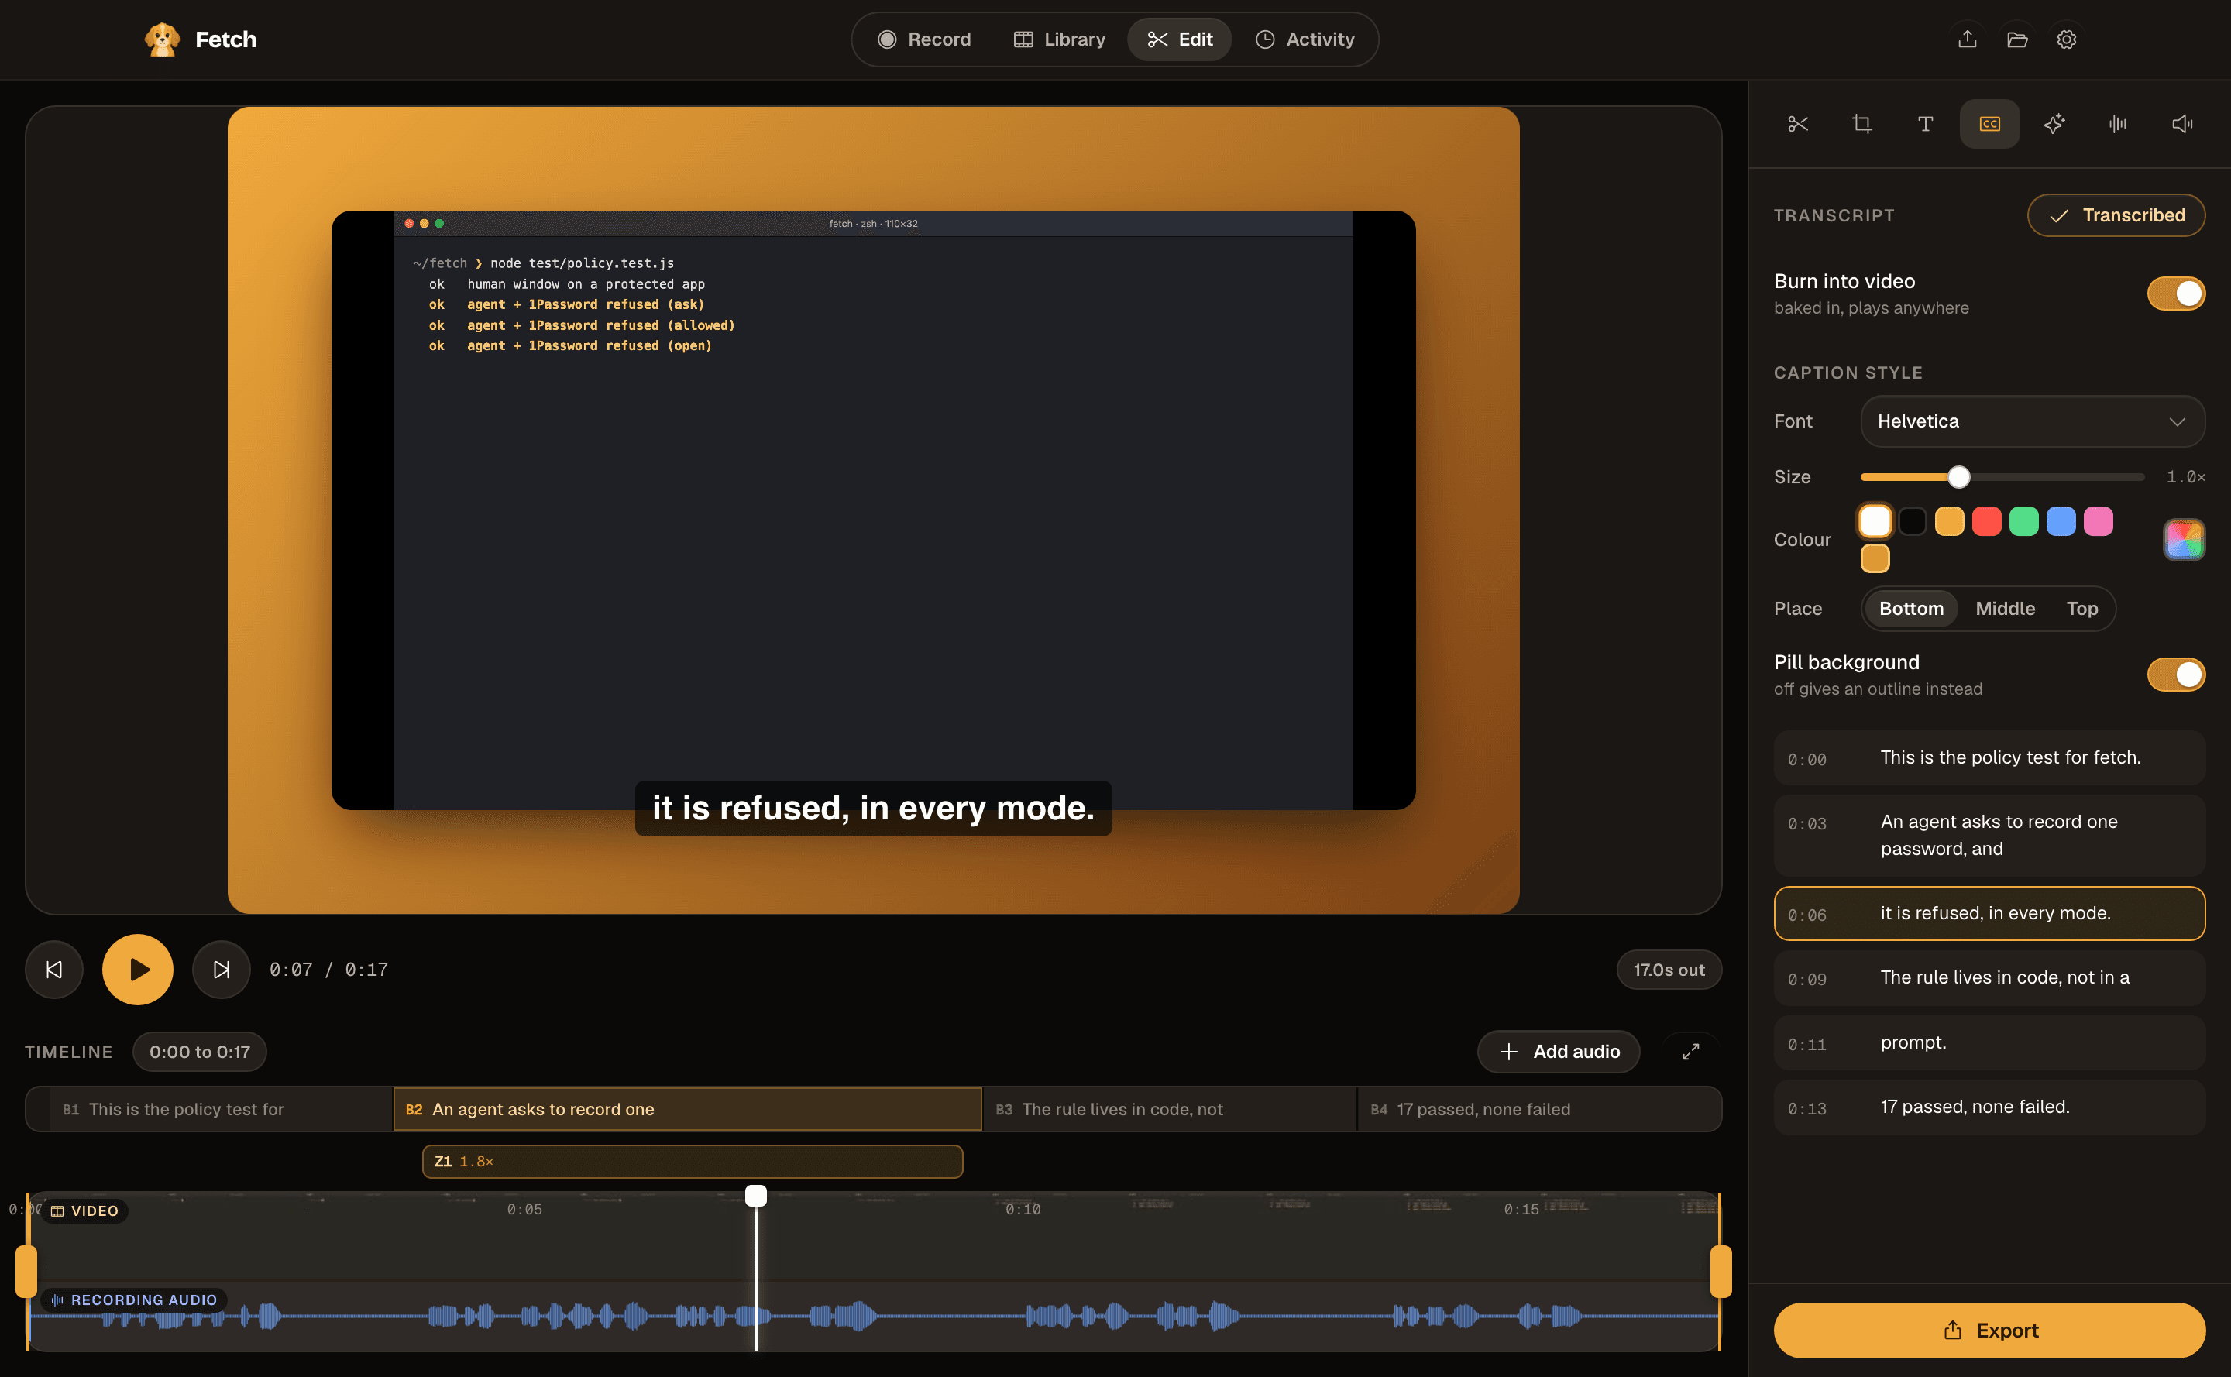Open the audio waveform tool icon

(2118, 124)
